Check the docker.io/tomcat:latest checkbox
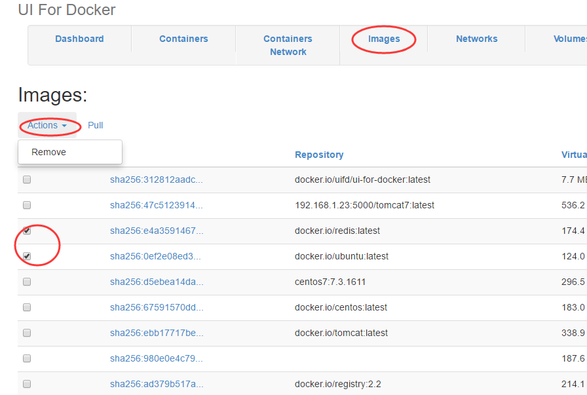 27,333
